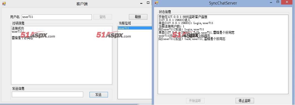Minimize the 客户端 window
Image resolution: width=295 pixels, height=105 pixels.
point(142,3)
